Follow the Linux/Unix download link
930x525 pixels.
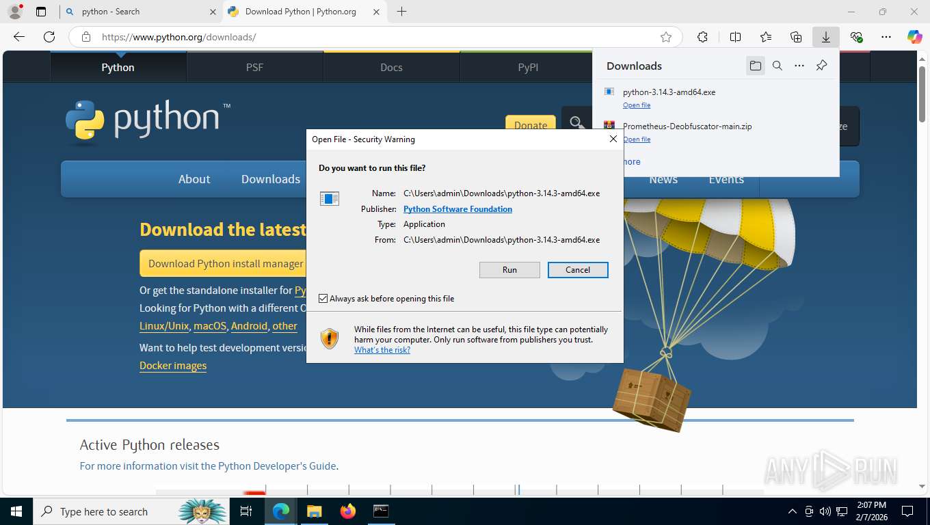click(164, 326)
